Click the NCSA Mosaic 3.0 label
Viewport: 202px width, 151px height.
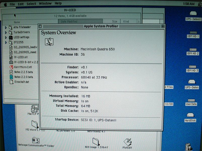point(66,131)
